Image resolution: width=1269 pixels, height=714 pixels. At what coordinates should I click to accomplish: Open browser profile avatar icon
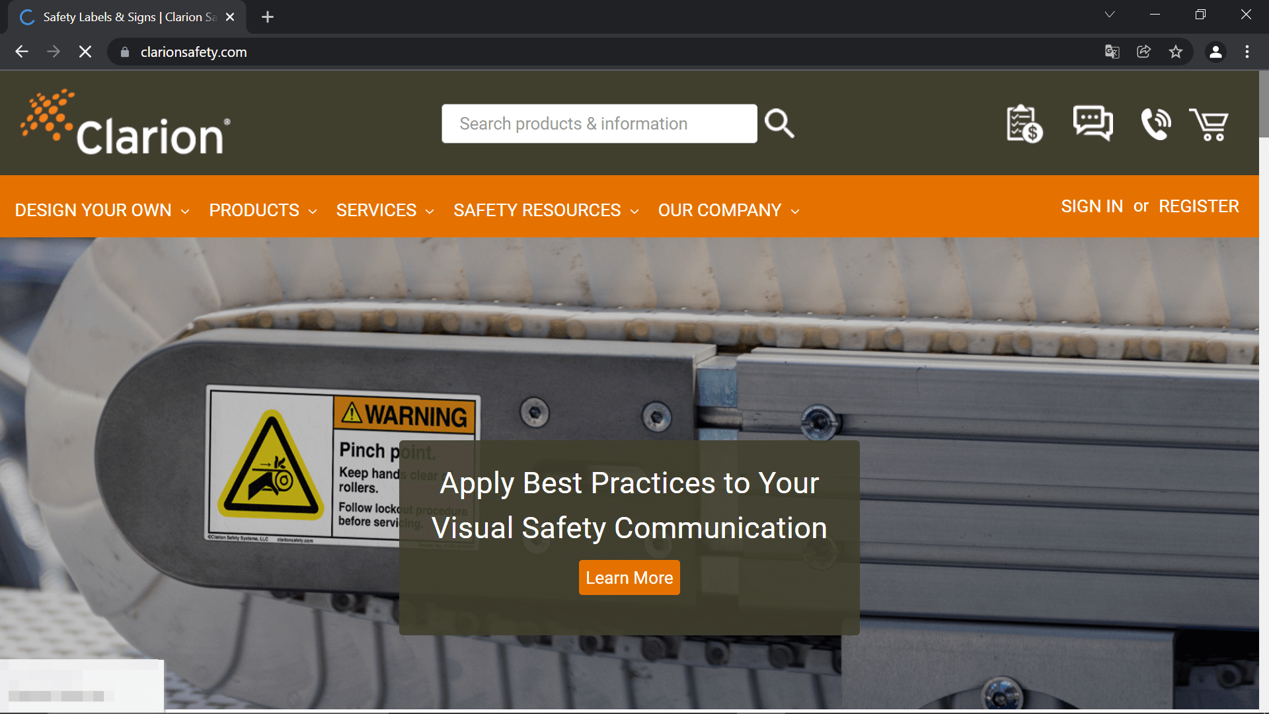(1215, 52)
